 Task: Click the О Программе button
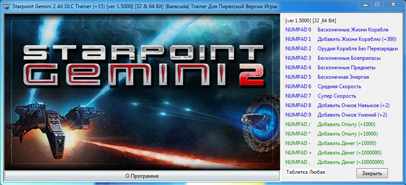[x=142, y=176]
